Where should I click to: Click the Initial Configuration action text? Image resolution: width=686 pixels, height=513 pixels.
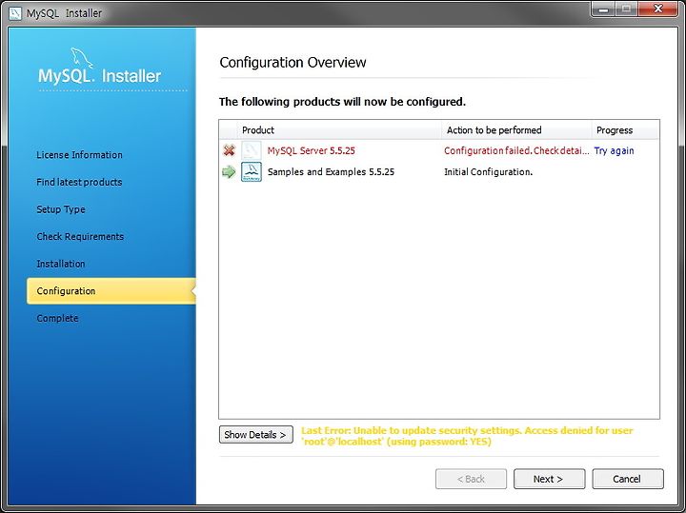tap(488, 171)
